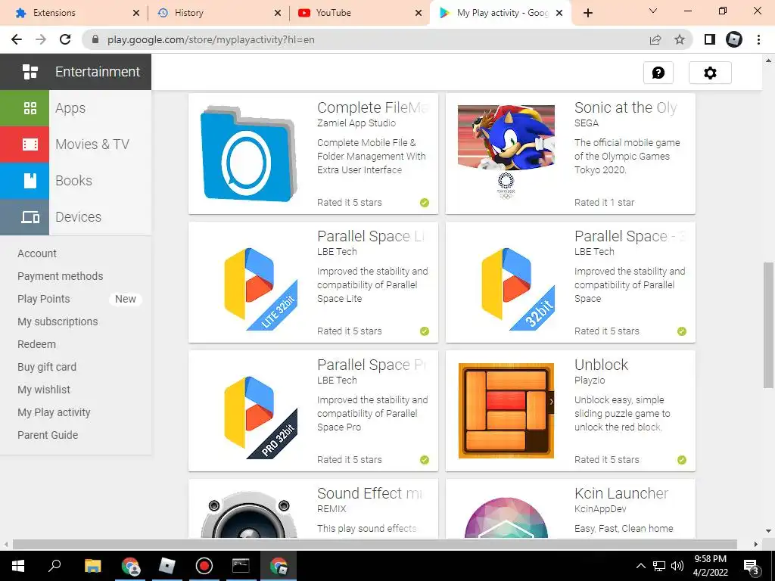Screen dimensions: 775x581
Task: Click the Redeem link
Action: (x=36, y=344)
